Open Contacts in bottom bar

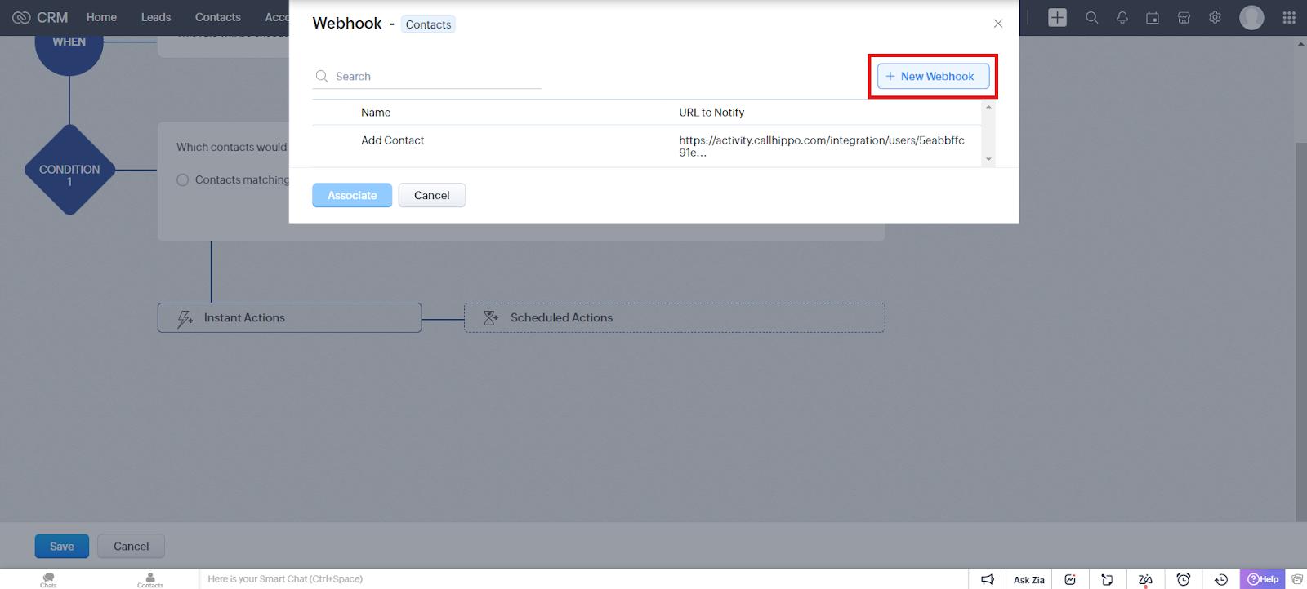(x=150, y=579)
